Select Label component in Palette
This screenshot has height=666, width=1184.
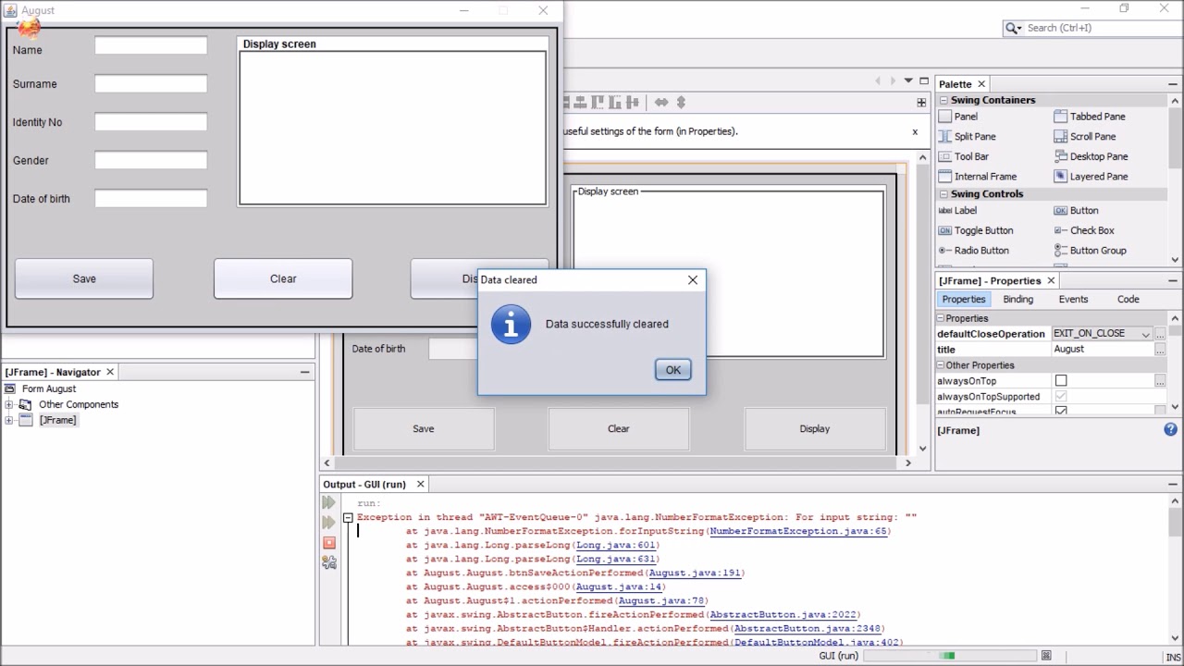957,211
